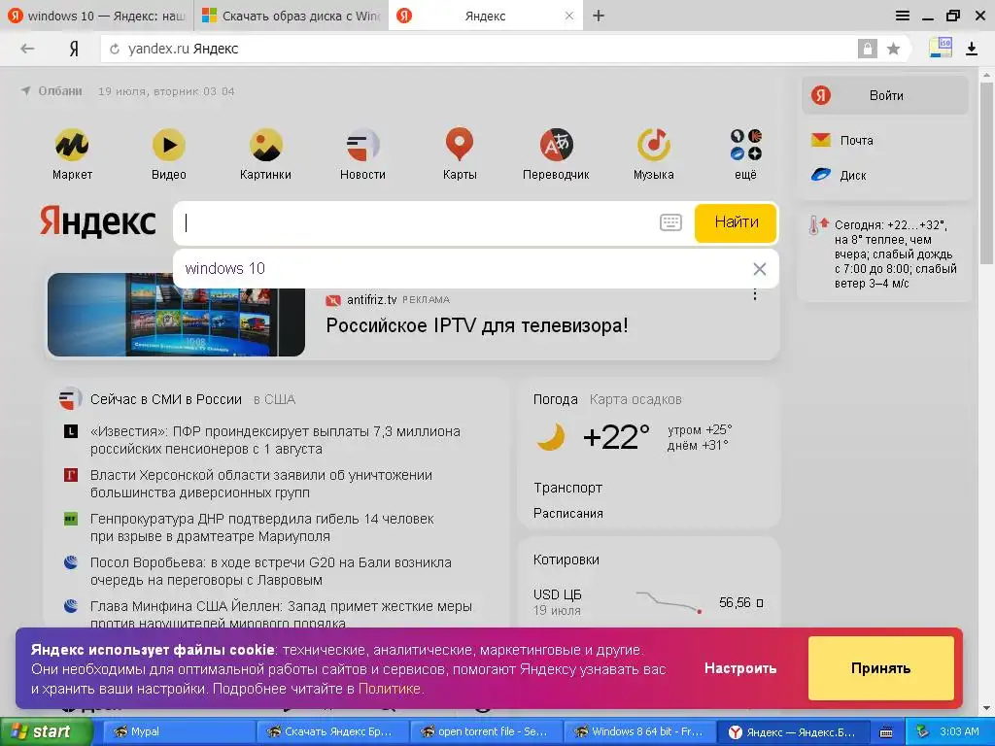Open ad options three-dot menu
Image resolution: width=995 pixels, height=746 pixels.
pyautogui.click(x=754, y=294)
